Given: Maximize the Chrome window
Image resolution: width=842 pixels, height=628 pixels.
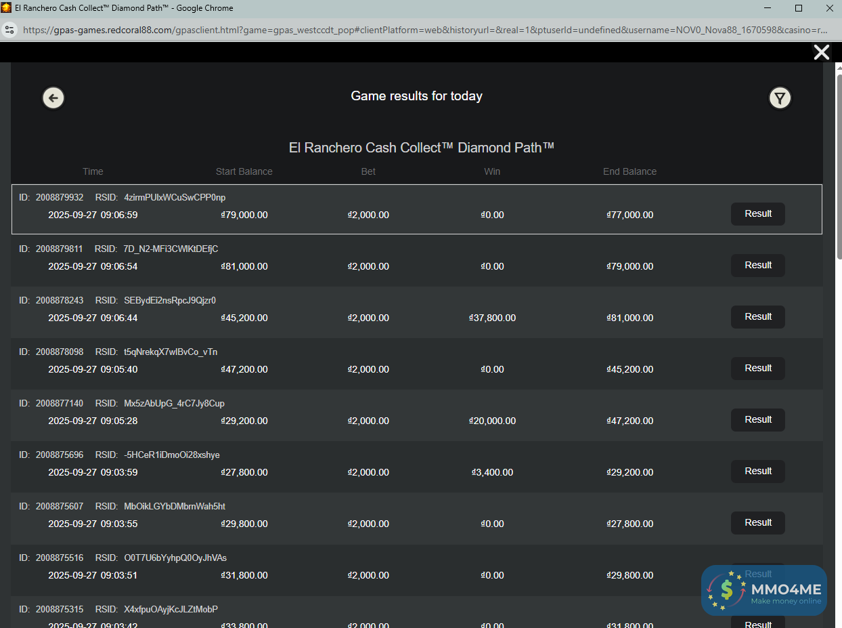Looking at the screenshot, I should (x=799, y=8).
